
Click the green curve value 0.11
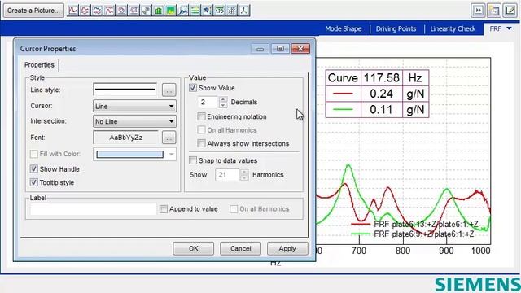tap(382, 110)
